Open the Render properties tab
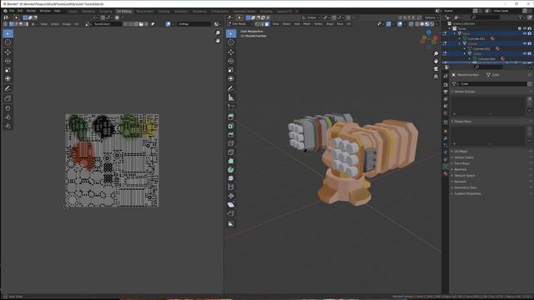534x300 pixels. (446, 85)
